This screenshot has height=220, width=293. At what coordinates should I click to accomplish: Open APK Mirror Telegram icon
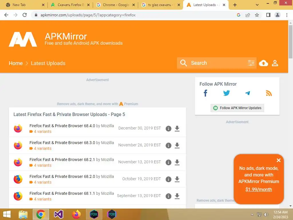click(248, 93)
